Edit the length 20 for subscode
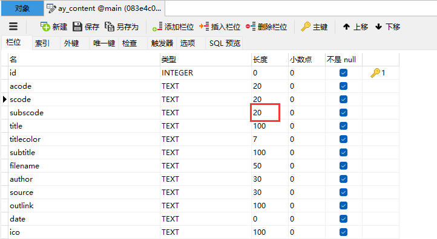This screenshot has width=437, height=239. 270,112
